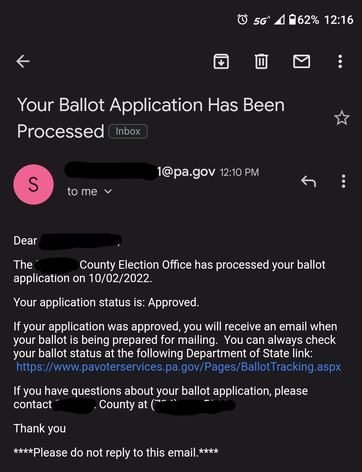The image size is (362, 472).
Task: Tap the sender address ending in @pa.gov
Action: [x=140, y=171]
